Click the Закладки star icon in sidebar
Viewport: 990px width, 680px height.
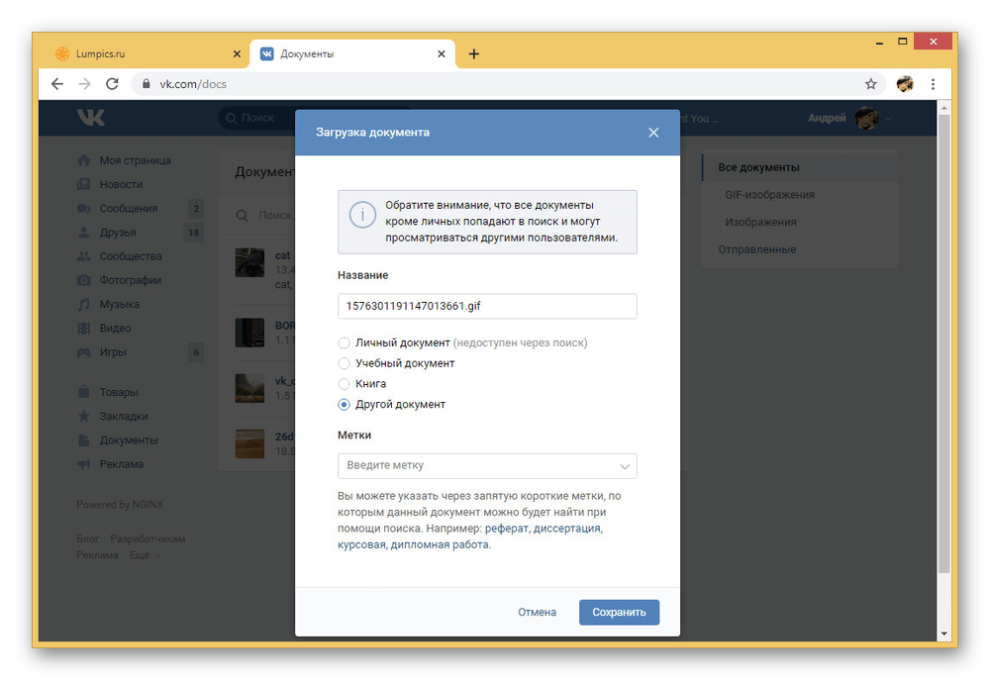tap(83, 416)
